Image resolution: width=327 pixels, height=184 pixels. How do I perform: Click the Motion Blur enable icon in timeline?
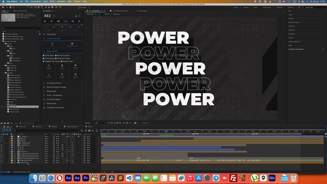tap(92, 131)
